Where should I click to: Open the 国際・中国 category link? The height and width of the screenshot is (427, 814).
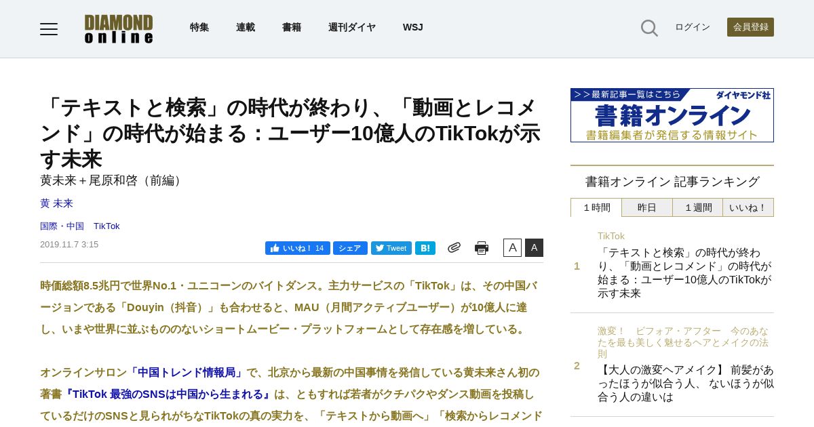(62, 226)
